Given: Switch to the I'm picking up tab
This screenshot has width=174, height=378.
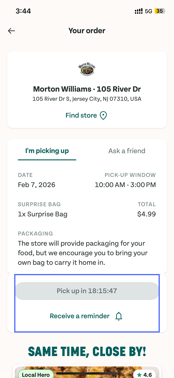Looking at the screenshot, I should (x=47, y=151).
